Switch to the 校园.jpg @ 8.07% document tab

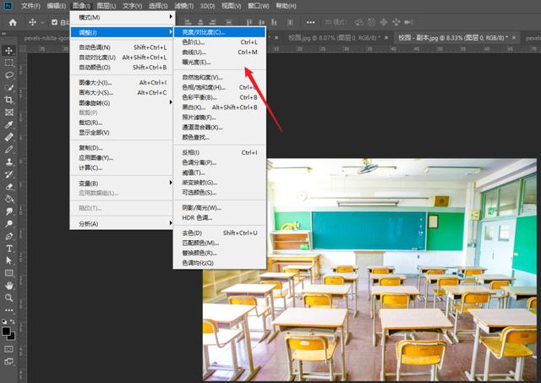tap(335, 37)
